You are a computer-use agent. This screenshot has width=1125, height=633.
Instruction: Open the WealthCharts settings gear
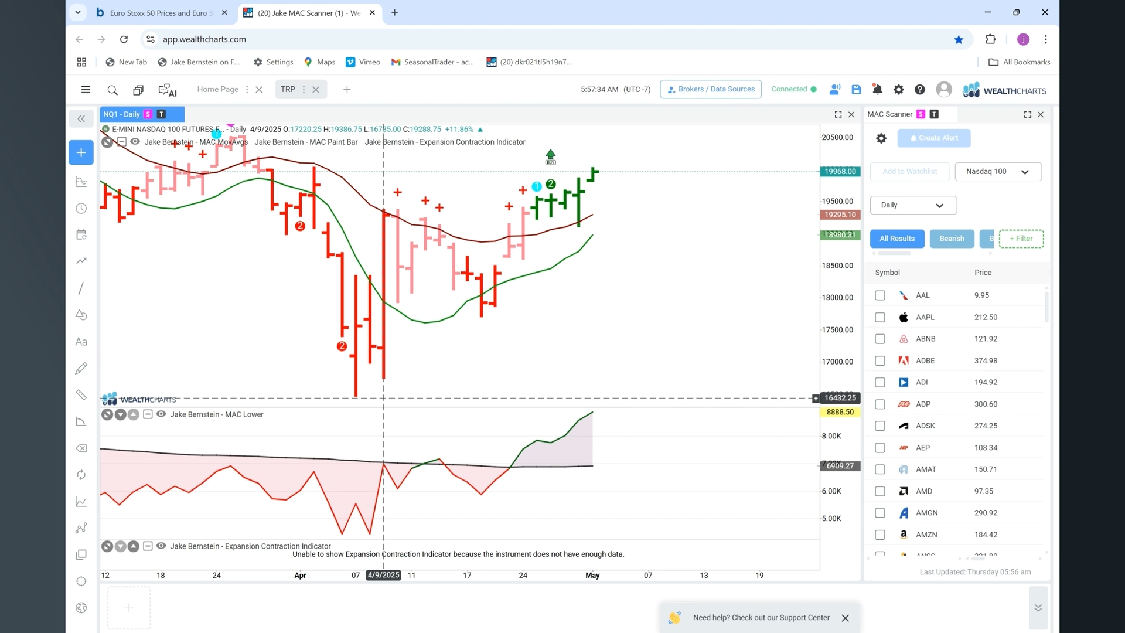pos(898,89)
